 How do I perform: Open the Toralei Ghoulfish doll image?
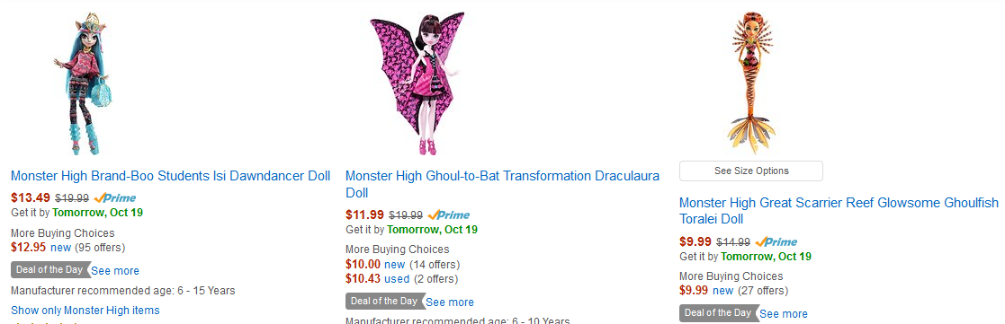point(750,83)
